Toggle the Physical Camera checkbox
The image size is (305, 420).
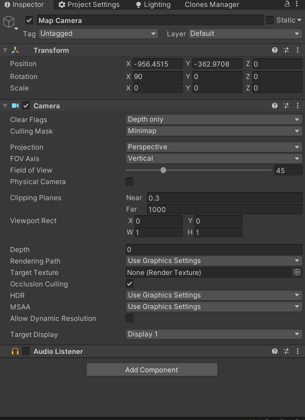[x=130, y=182]
